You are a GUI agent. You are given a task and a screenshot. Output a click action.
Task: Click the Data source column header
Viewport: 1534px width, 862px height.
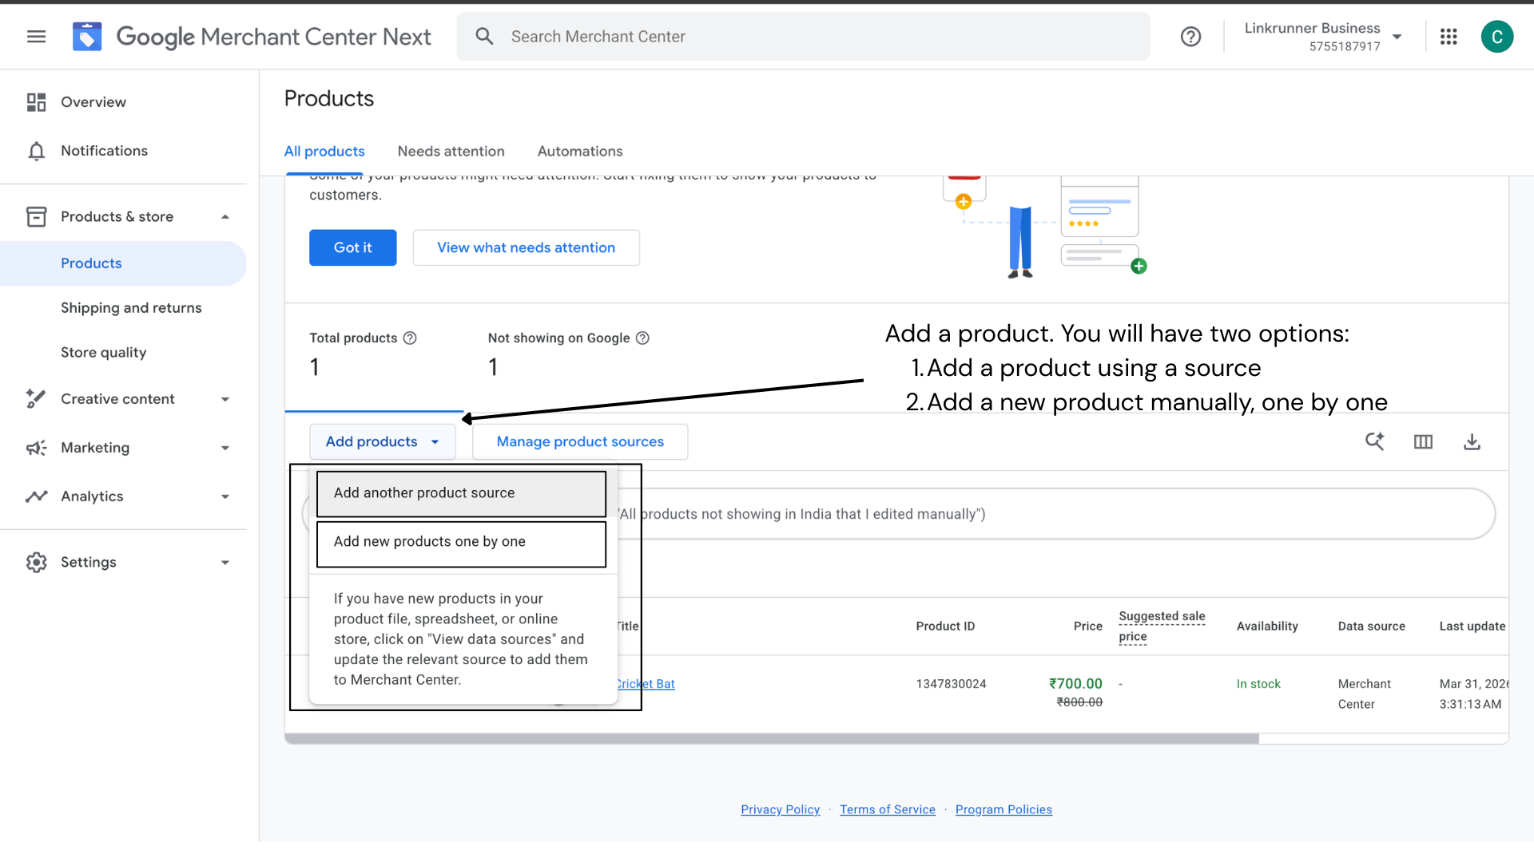click(1371, 627)
